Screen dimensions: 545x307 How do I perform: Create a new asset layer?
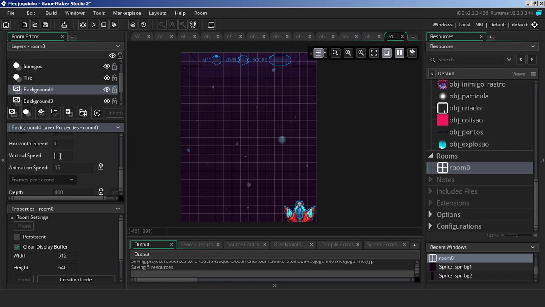click(x=68, y=113)
